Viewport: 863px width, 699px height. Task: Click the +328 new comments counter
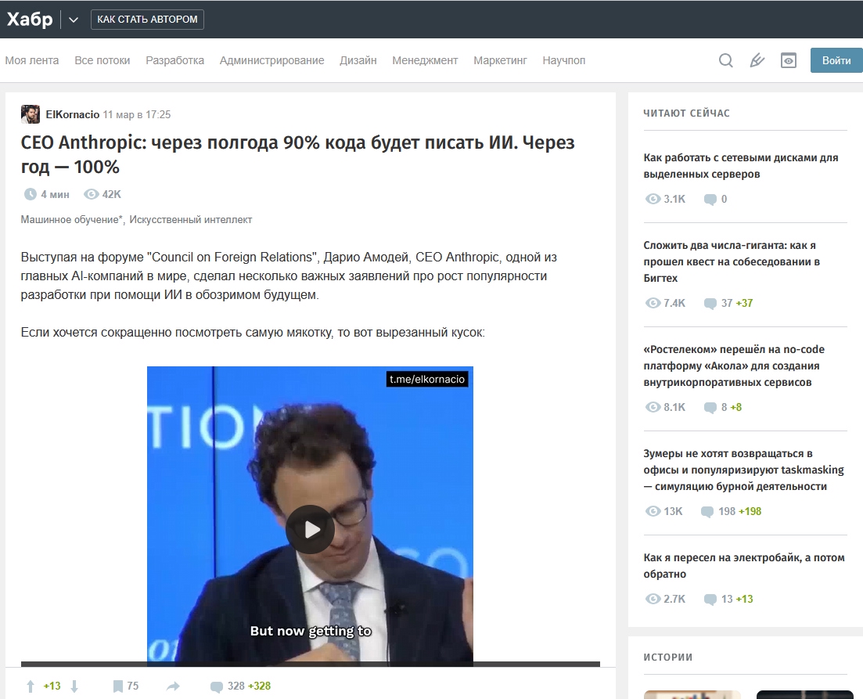(x=259, y=686)
